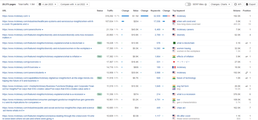Sort by the Volume column header

tap(237, 11)
